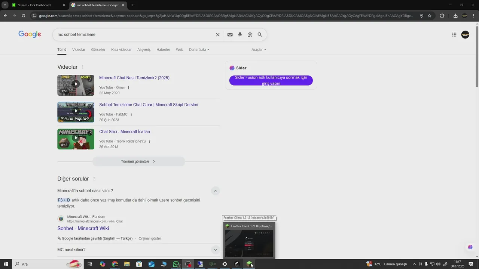Open File Explorer from the taskbar
The height and width of the screenshot is (269, 479).
click(x=127, y=264)
